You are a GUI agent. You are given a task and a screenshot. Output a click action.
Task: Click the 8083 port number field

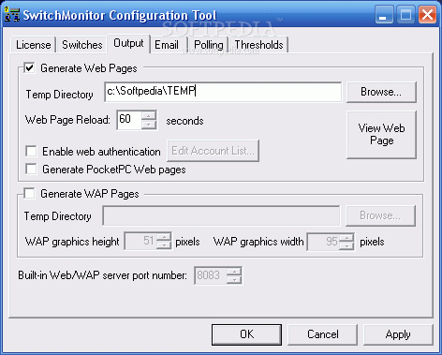click(211, 275)
